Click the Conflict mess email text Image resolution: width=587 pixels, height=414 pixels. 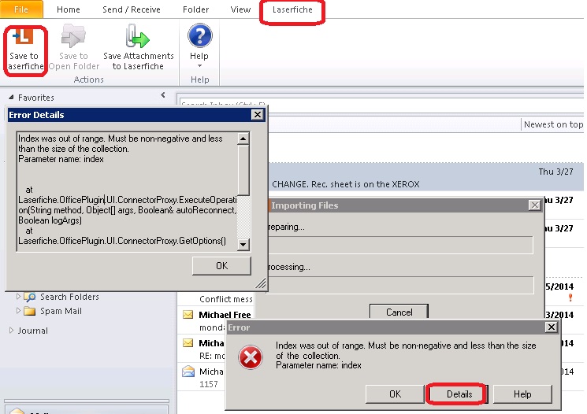coord(226,299)
